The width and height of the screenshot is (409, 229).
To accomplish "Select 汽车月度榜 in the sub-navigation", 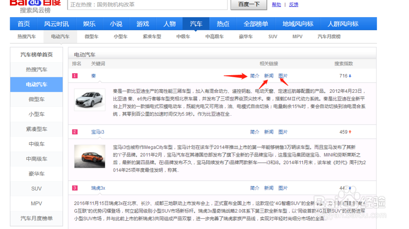I will click(329, 36).
